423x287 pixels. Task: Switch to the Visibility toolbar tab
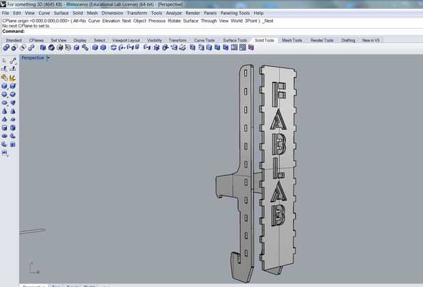[x=155, y=40]
